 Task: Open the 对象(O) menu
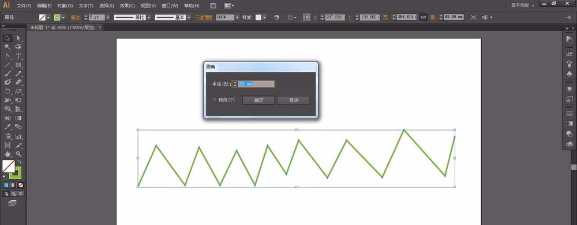point(65,6)
